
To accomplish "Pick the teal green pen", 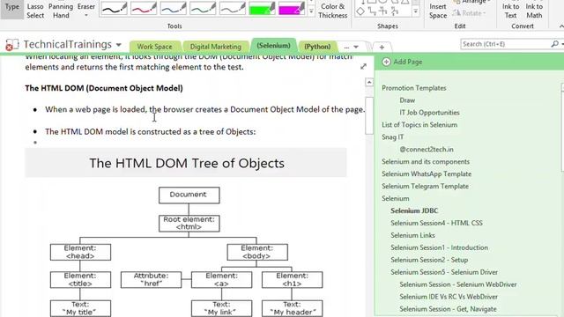I will click(x=203, y=8).
